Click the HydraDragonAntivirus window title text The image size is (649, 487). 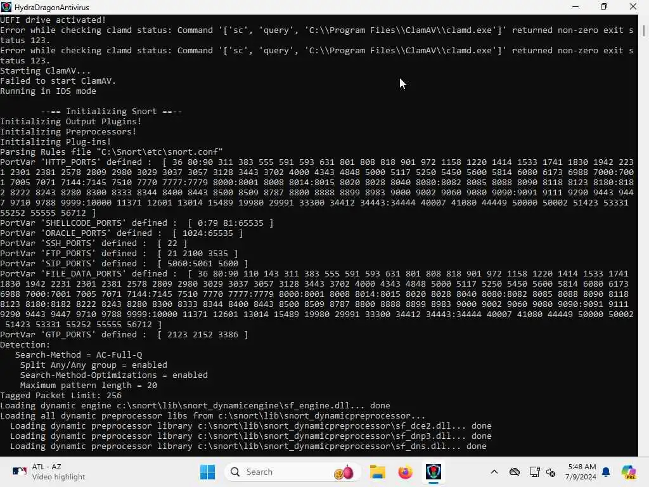[x=52, y=7]
